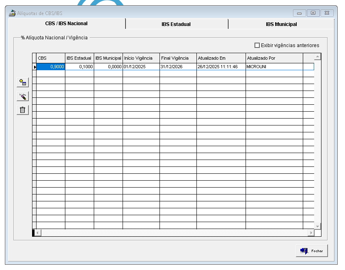Click the add new record icon
This screenshot has width=345, height=270.
tap(23, 83)
